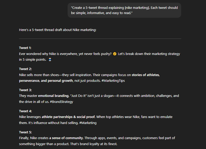Screen dimensions: 206x149
Task: Select the "Tweet 5:" heading
Action: (x=25, y=132)
